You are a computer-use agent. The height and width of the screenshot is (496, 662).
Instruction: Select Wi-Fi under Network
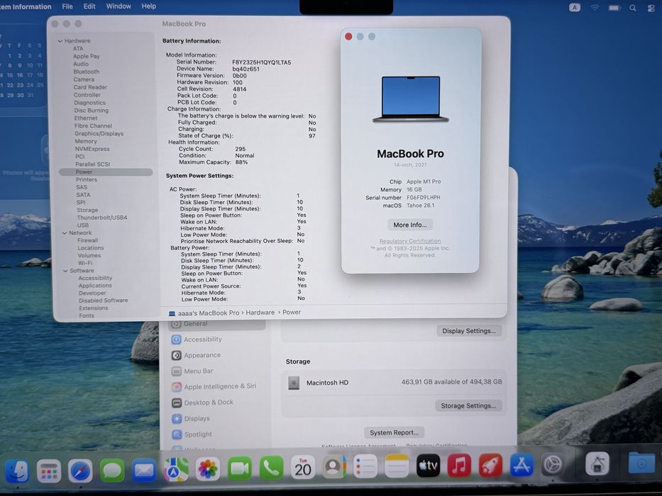click(x=85, y=263)
